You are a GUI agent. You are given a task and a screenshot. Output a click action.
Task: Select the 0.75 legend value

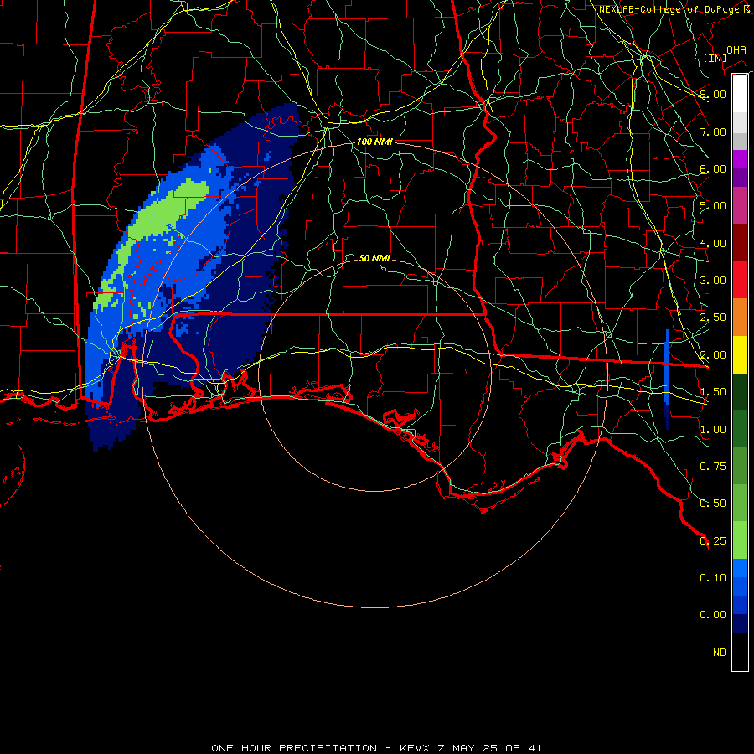[713, 467]
